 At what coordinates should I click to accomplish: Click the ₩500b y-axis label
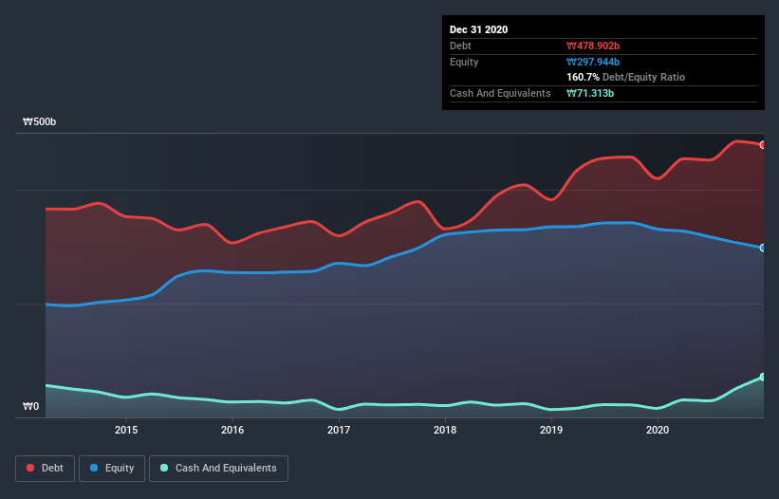(39, 121)
